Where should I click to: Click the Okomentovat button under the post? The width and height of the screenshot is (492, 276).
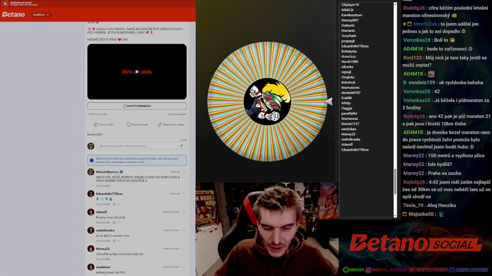tap(137, 125)
